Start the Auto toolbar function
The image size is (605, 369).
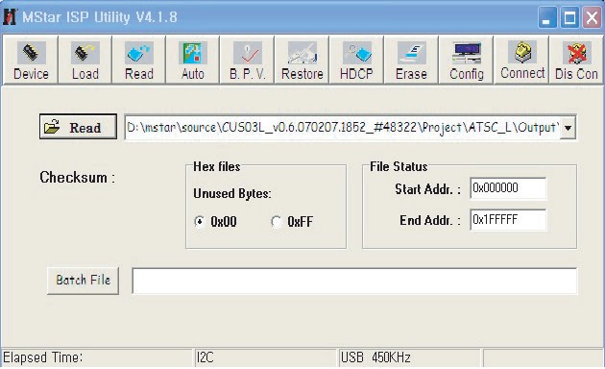192,60
